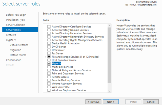Cancel the Add Roles wizard

151,102
